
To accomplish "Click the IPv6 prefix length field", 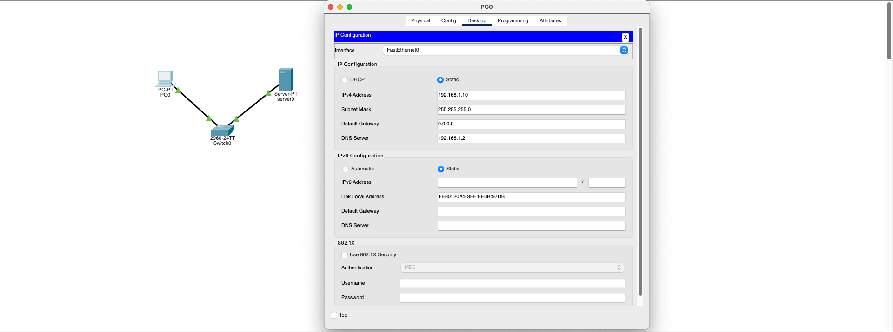I will 606,182.
